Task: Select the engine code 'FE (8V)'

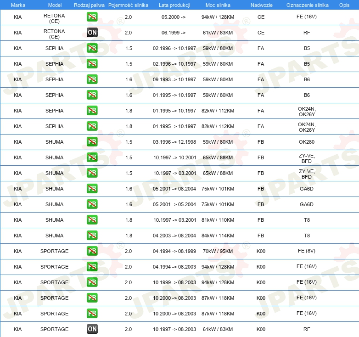Action: [x=307, y=251]
